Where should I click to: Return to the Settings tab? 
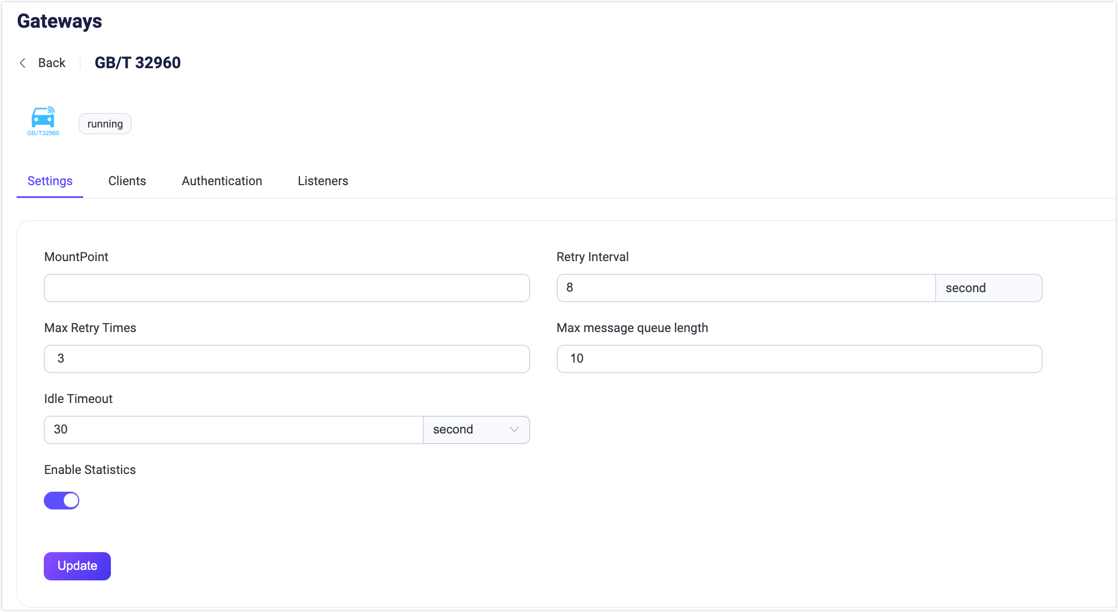click(x=49, y=181)
